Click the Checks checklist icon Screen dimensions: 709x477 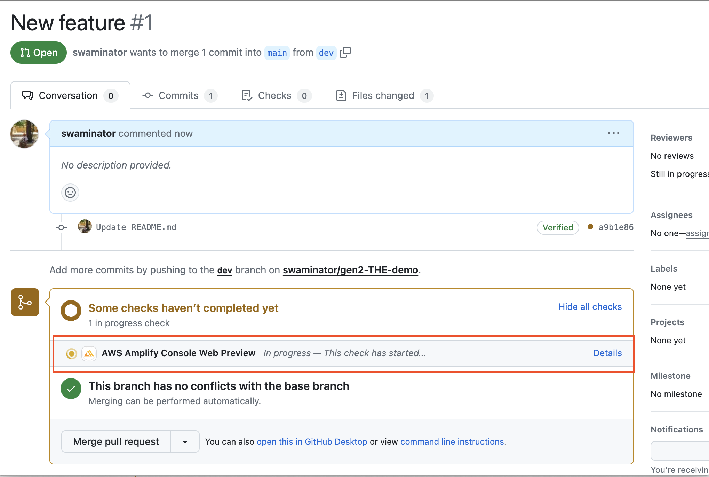point(247,95)
